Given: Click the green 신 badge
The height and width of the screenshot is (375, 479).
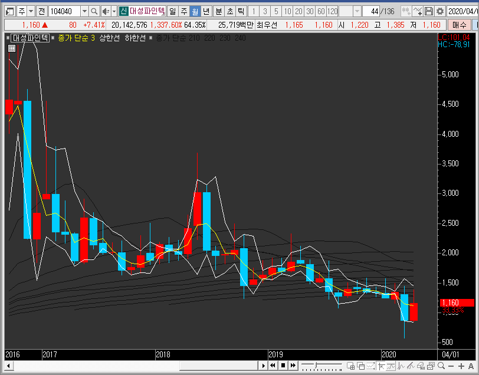Looking at the screenshot, I should pos(123,12).
